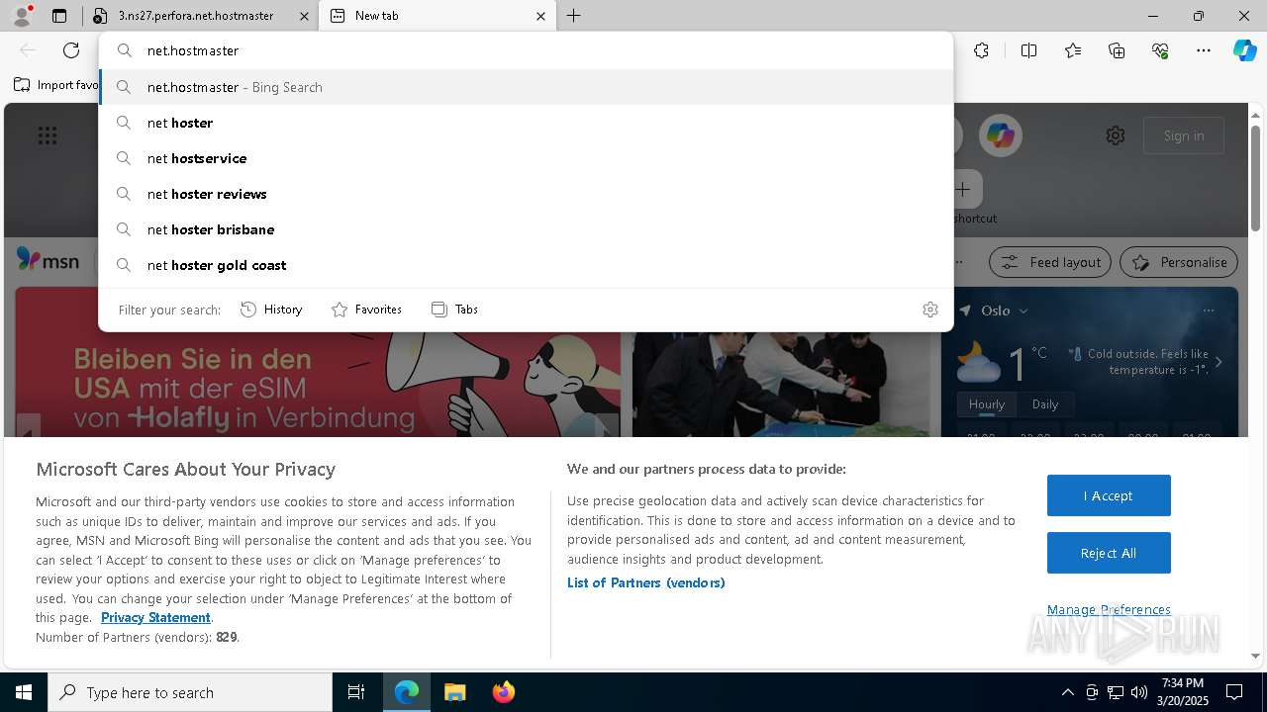1267x712 pixels.
Task: Open the Split screen icon
Action: coord(1028,50)
